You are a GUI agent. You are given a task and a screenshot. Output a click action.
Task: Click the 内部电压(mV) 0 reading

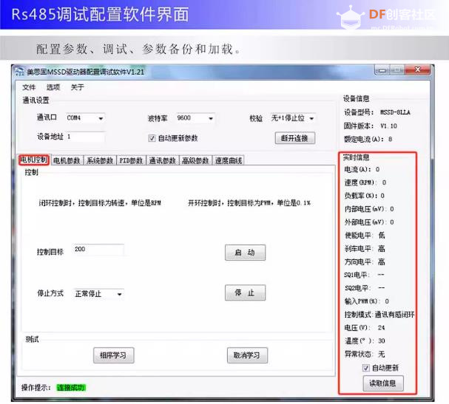click(369, 209)
